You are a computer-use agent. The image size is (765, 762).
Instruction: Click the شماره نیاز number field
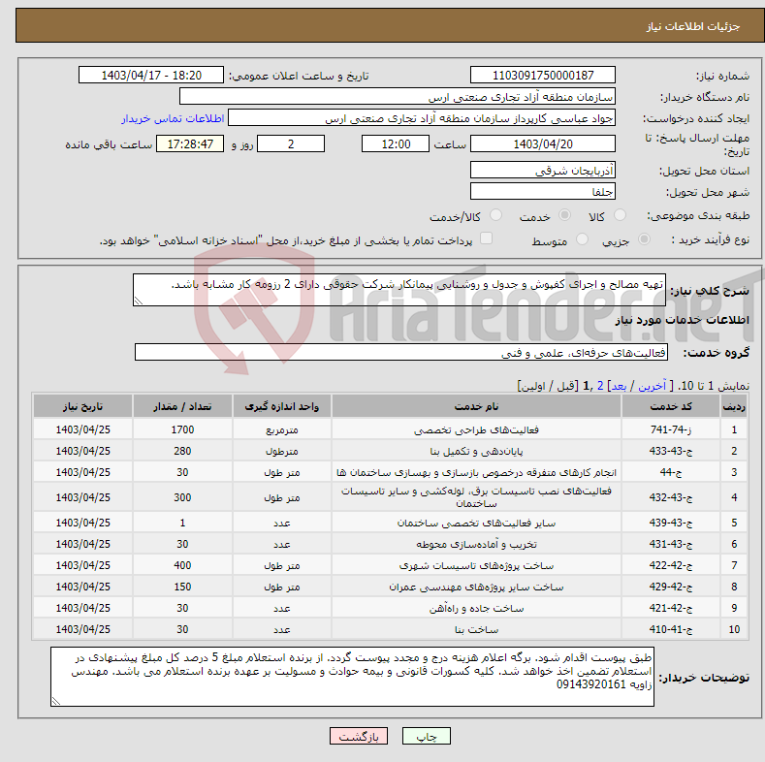pyautogui.click(x=543, y=75)
